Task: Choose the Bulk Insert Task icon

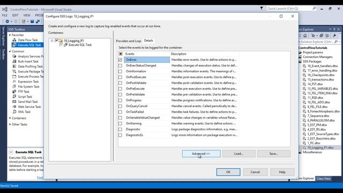Action: point(14,61)
